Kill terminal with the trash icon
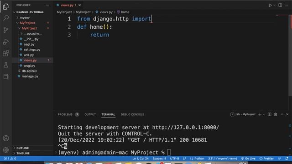 276,114
